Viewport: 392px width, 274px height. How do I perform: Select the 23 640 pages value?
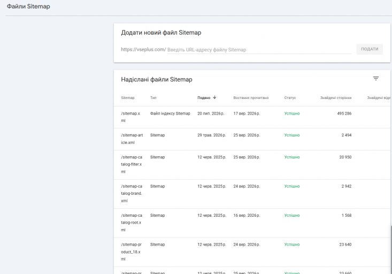(x=345, y=245)
